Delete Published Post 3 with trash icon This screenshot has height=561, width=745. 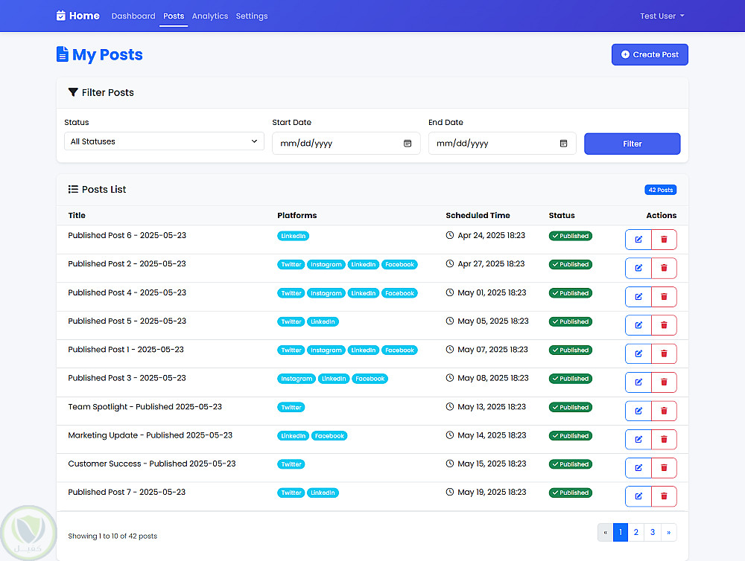[664, 382]
